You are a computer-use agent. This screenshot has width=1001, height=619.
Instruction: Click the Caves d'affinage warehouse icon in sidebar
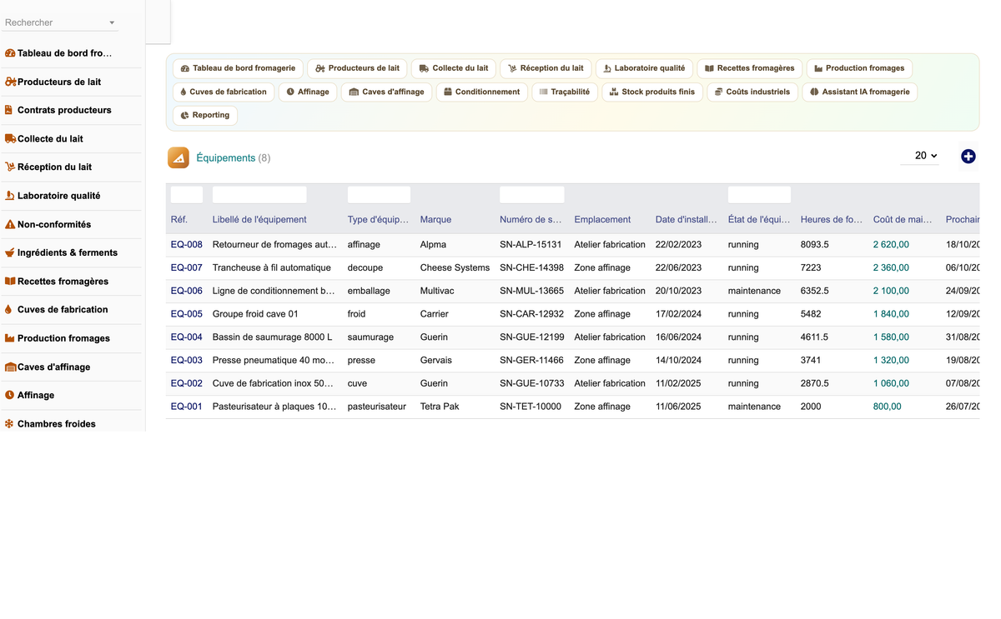pyautogui.click(x=10, y=367)
